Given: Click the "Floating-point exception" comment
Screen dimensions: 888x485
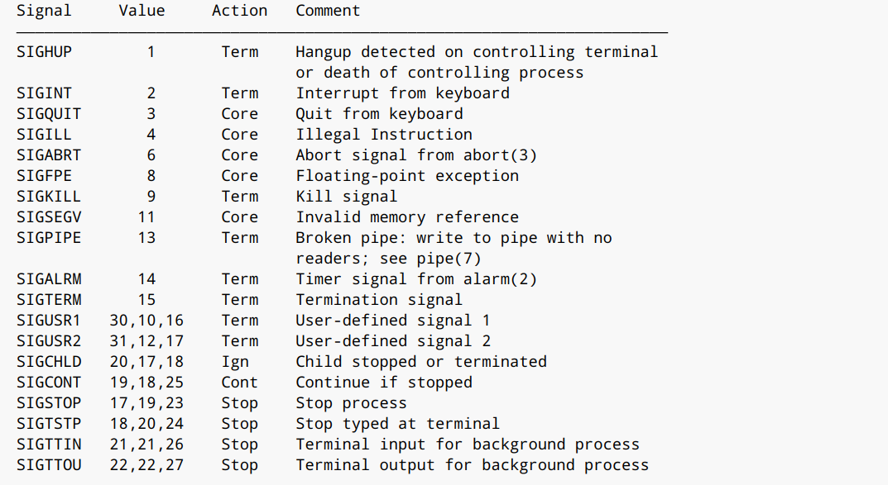Looking at the screenshot, I should (407, 176).
